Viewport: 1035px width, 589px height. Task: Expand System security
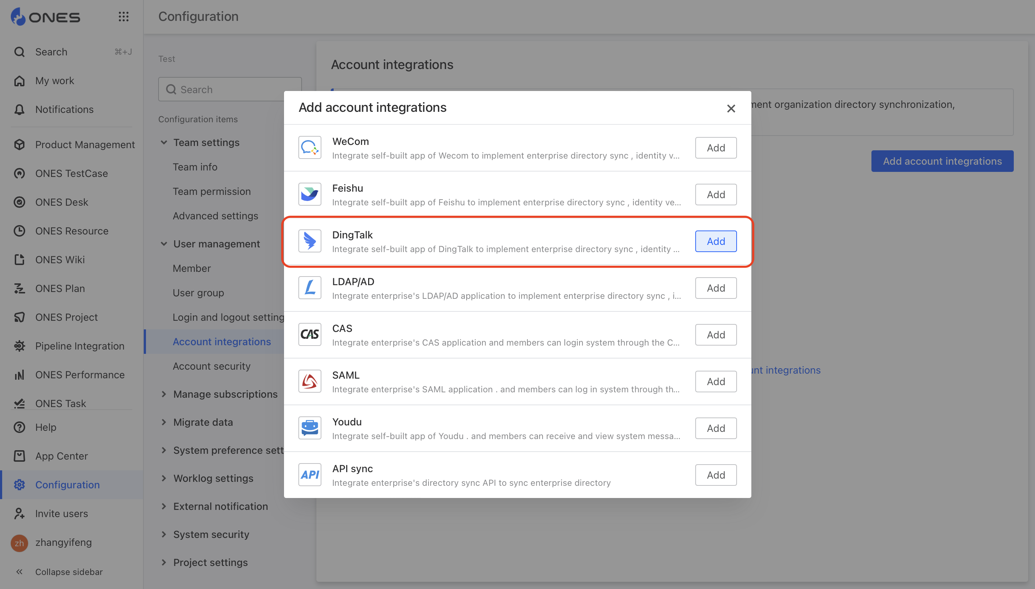tap(164, 534)
